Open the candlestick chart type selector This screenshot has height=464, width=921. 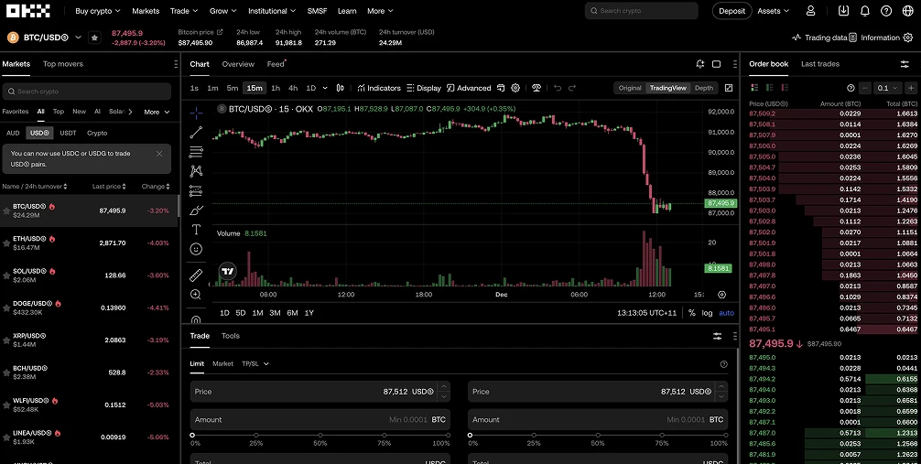pyautogui.click(x=340, y=88)
